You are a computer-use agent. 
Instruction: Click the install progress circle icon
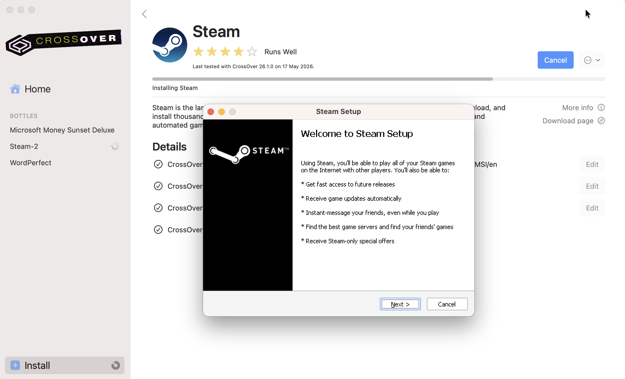tap(116, 365)
